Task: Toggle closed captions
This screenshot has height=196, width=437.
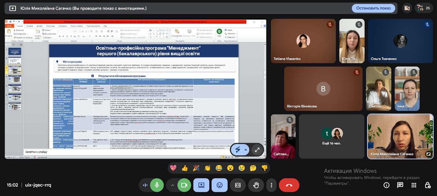Action: (x=238, y=185)
